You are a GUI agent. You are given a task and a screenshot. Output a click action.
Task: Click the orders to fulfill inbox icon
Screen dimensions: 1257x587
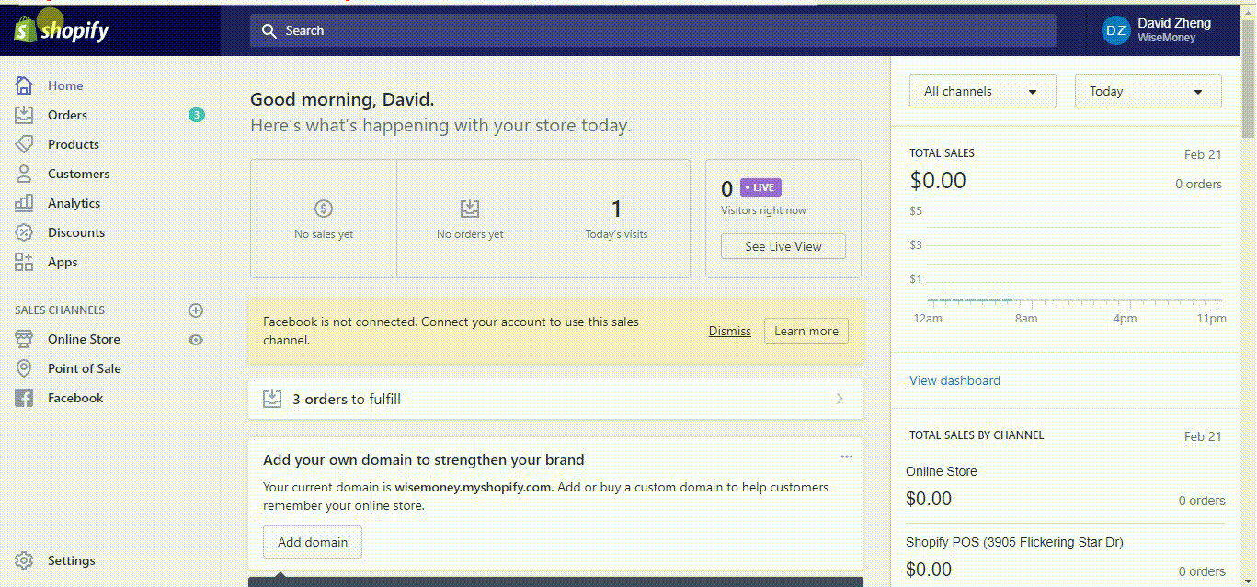click(x=272, y=399)
